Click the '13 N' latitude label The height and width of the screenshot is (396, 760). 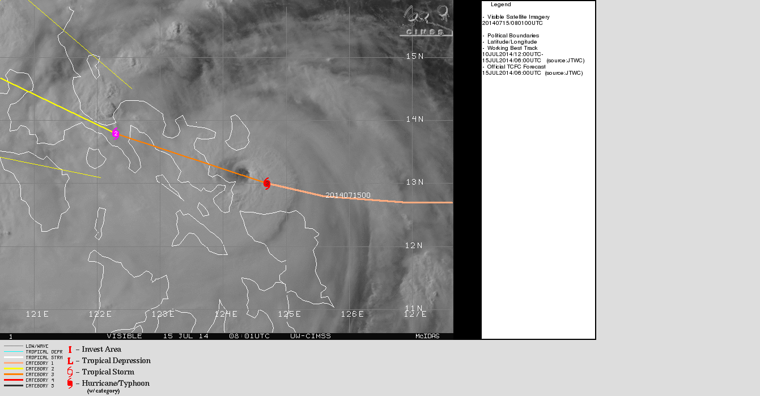click(415, 182)
